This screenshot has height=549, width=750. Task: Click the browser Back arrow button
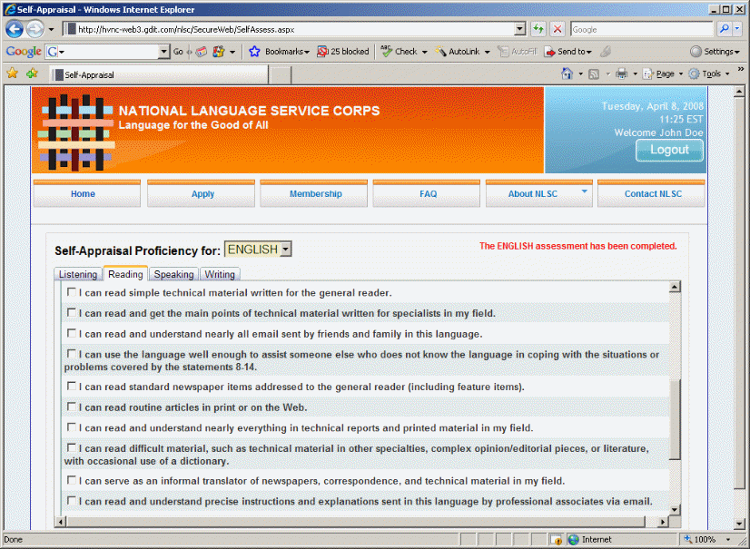pyautogui.click(x=15, y=29)
